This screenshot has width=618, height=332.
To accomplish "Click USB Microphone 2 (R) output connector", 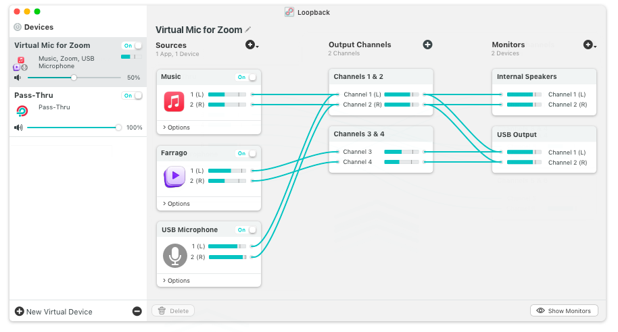I will [x=252, y=257].
